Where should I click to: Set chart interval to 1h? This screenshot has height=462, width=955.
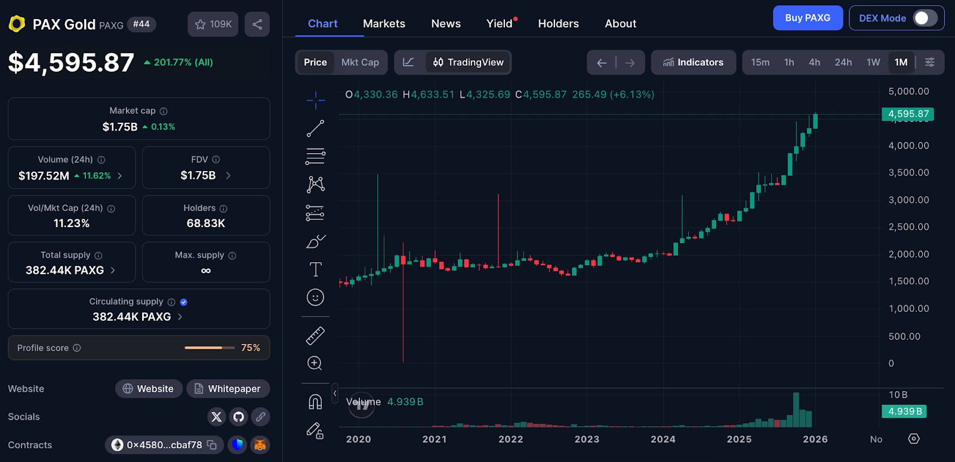click(789, 62)
